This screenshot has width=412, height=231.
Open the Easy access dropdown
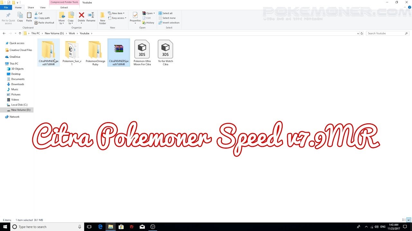pyautogui.click(x=117, y=18)
